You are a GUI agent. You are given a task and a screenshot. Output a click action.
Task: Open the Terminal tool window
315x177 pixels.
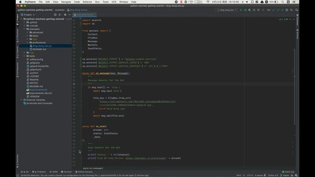(x=66, y=172)
